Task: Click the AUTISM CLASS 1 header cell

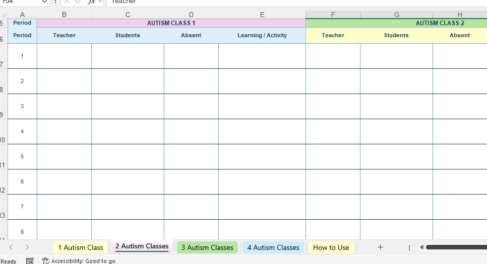Action: click(x=171, y=23)
